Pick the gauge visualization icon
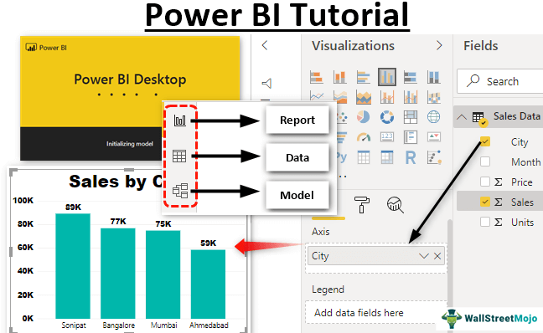This screenshot has width=543, height=333. click(x=364, y=137)
